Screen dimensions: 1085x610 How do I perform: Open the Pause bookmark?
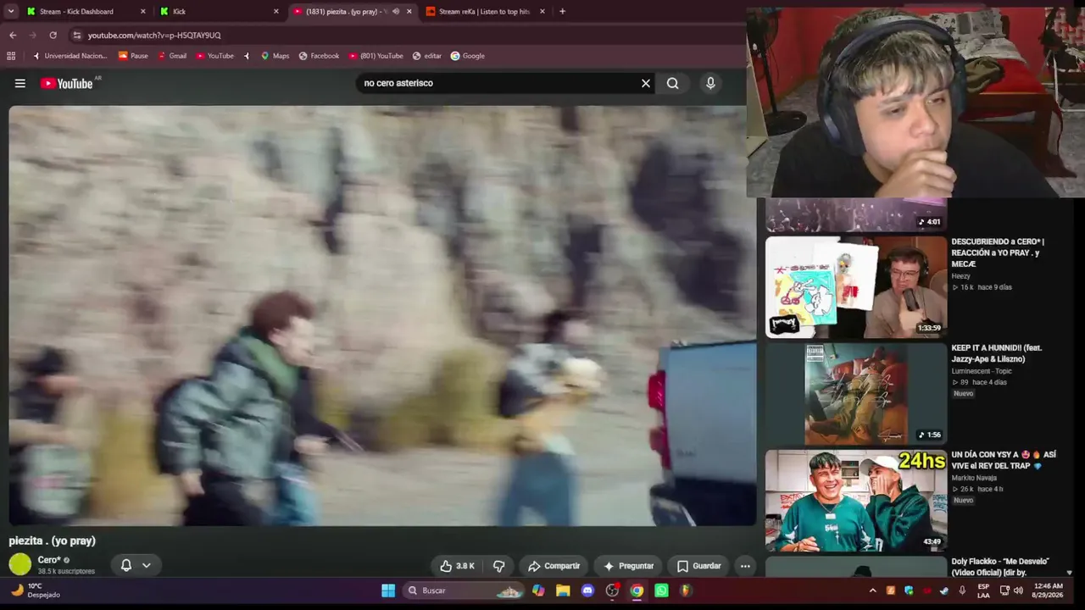(134, 56)
